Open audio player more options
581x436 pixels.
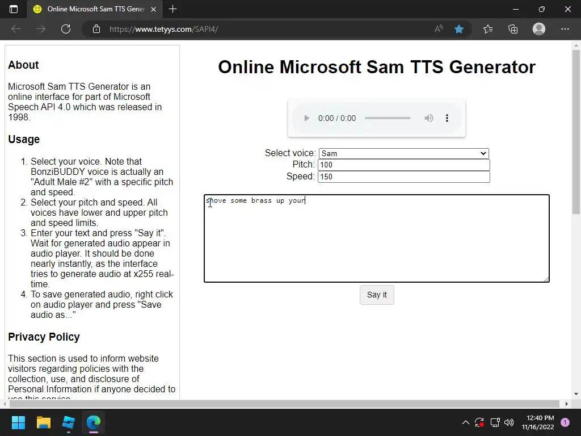[x=447, y=118]
